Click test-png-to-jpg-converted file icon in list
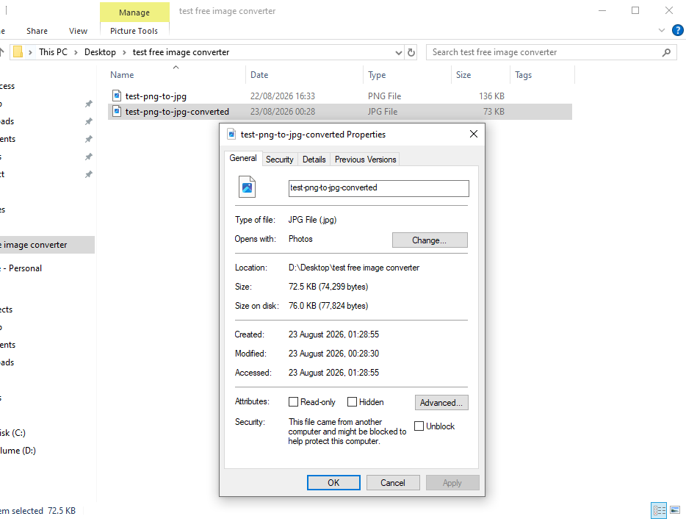 click(116, 111)
